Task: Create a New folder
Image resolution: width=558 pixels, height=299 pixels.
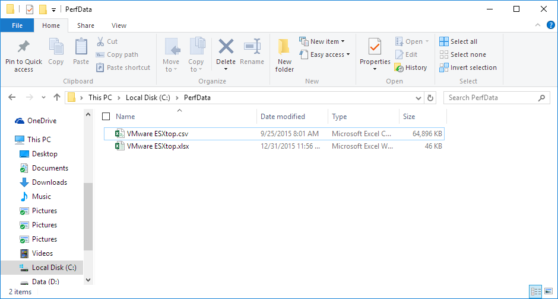Action: coord(284,56)
